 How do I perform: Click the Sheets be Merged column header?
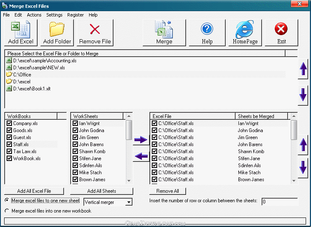(262, 116)
